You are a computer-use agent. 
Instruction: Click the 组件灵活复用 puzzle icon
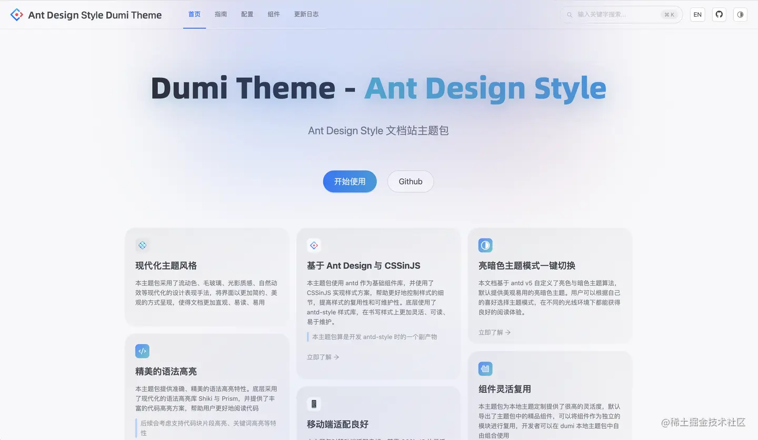click(x=485, y=368)
